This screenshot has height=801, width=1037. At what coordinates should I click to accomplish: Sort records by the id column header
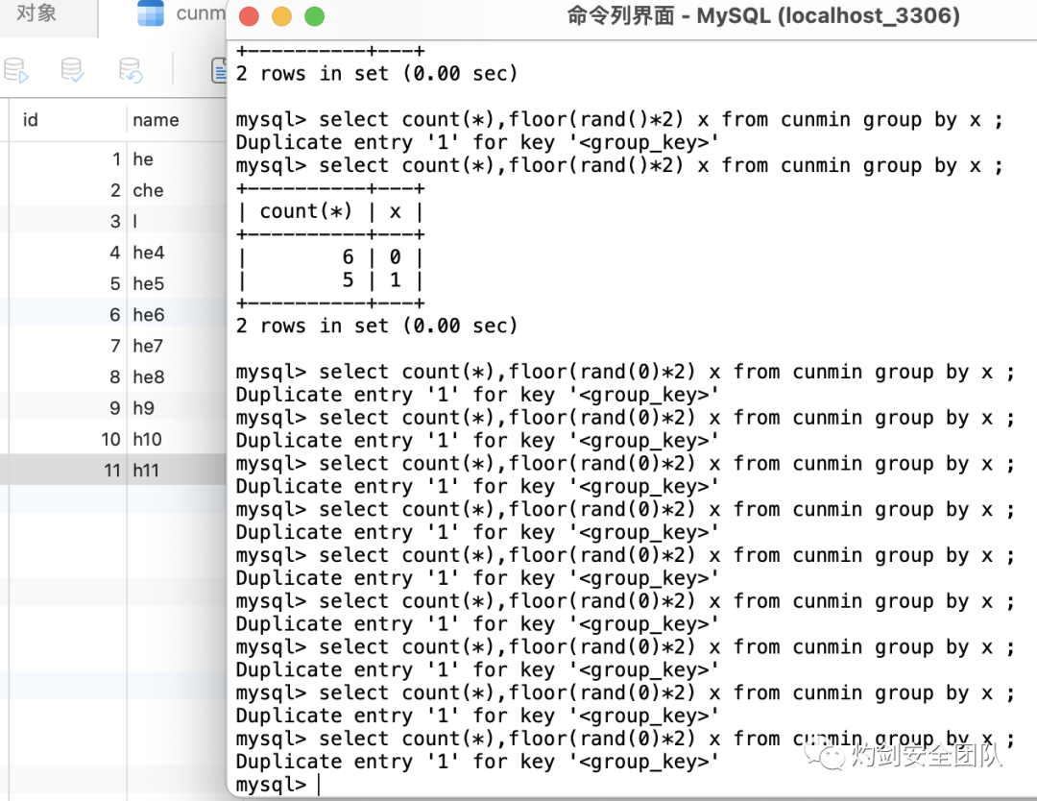point(29,120)
